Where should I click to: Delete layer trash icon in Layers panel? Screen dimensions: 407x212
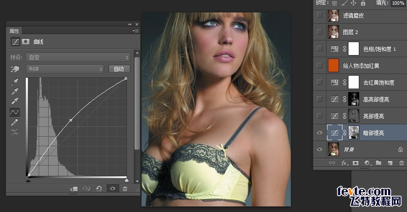401,163
